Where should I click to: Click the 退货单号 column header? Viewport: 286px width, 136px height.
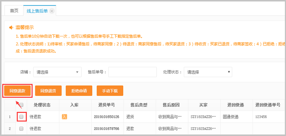107,105
